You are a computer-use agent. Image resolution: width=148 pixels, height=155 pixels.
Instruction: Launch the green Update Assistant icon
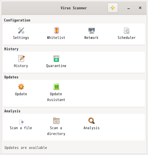[x=56, y=87]
